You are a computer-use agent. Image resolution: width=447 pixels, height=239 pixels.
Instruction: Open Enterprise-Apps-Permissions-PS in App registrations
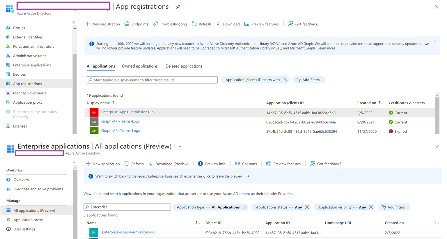(x=128, y=112)
